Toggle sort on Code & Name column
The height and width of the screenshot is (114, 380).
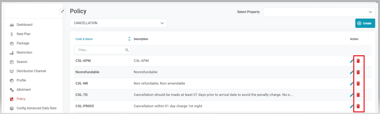(129, 39)
